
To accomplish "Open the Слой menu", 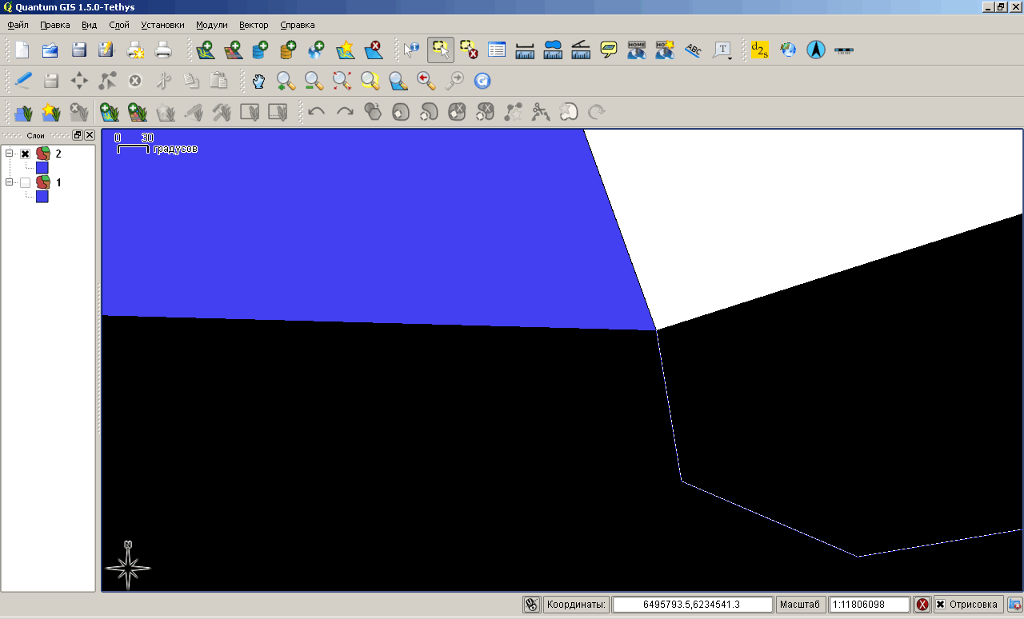I will (119, 25).
